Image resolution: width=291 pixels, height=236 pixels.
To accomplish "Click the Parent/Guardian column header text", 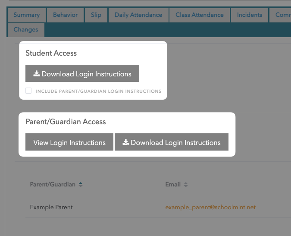I will point(53,185).
